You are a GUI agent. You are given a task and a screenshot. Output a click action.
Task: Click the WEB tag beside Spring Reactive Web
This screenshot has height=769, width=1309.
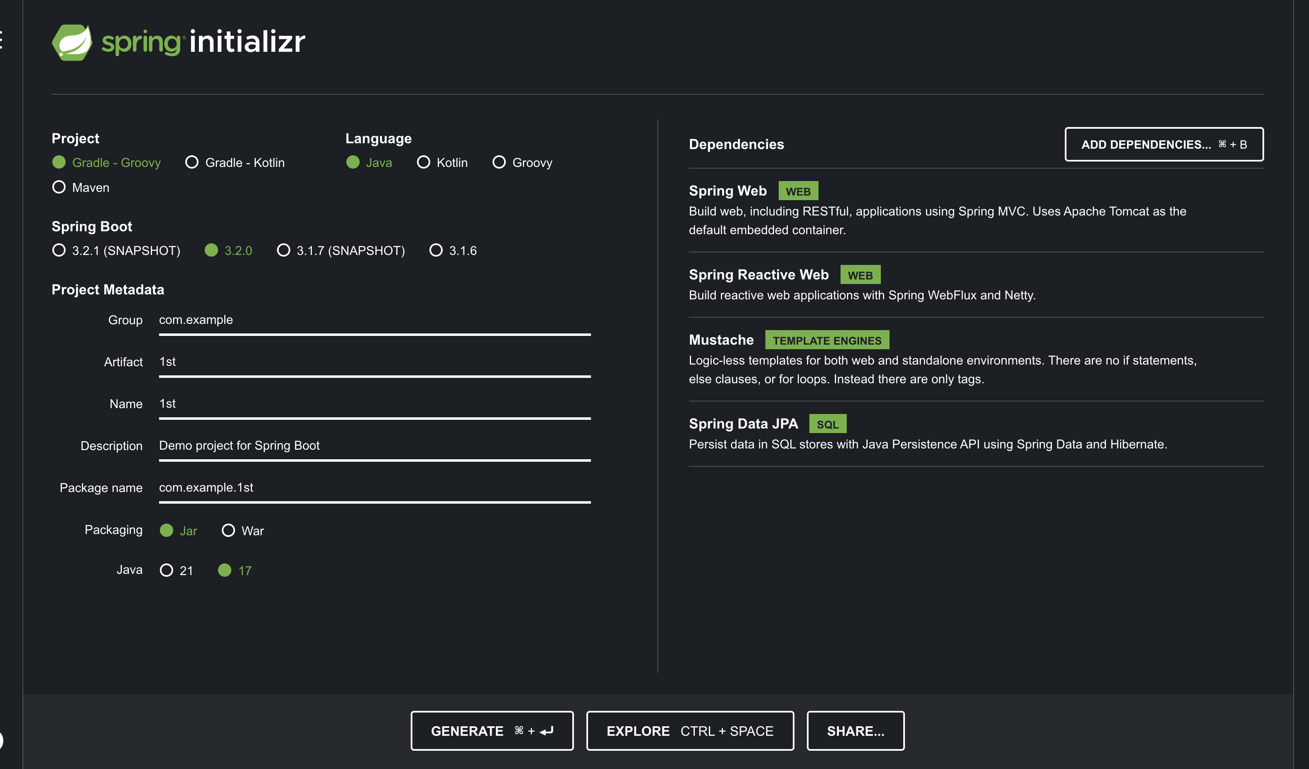pos(860,275)
